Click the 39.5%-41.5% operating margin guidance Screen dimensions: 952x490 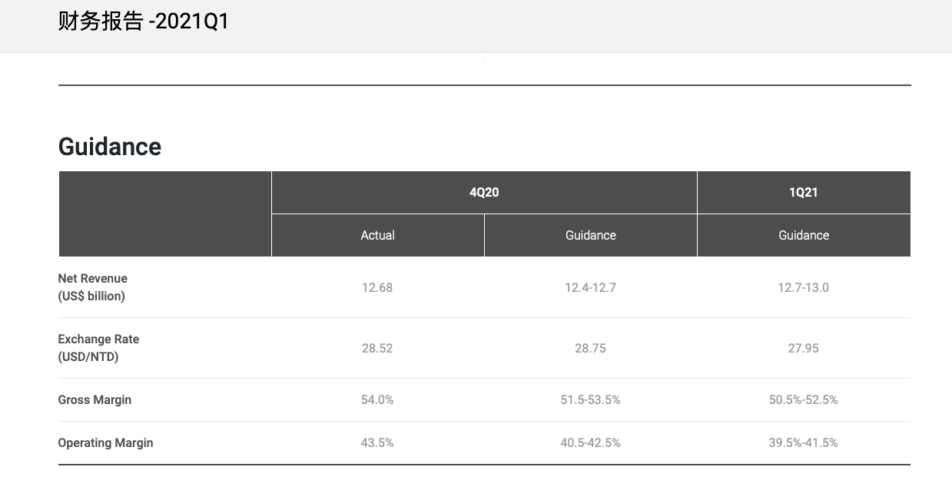click(803, 442)
